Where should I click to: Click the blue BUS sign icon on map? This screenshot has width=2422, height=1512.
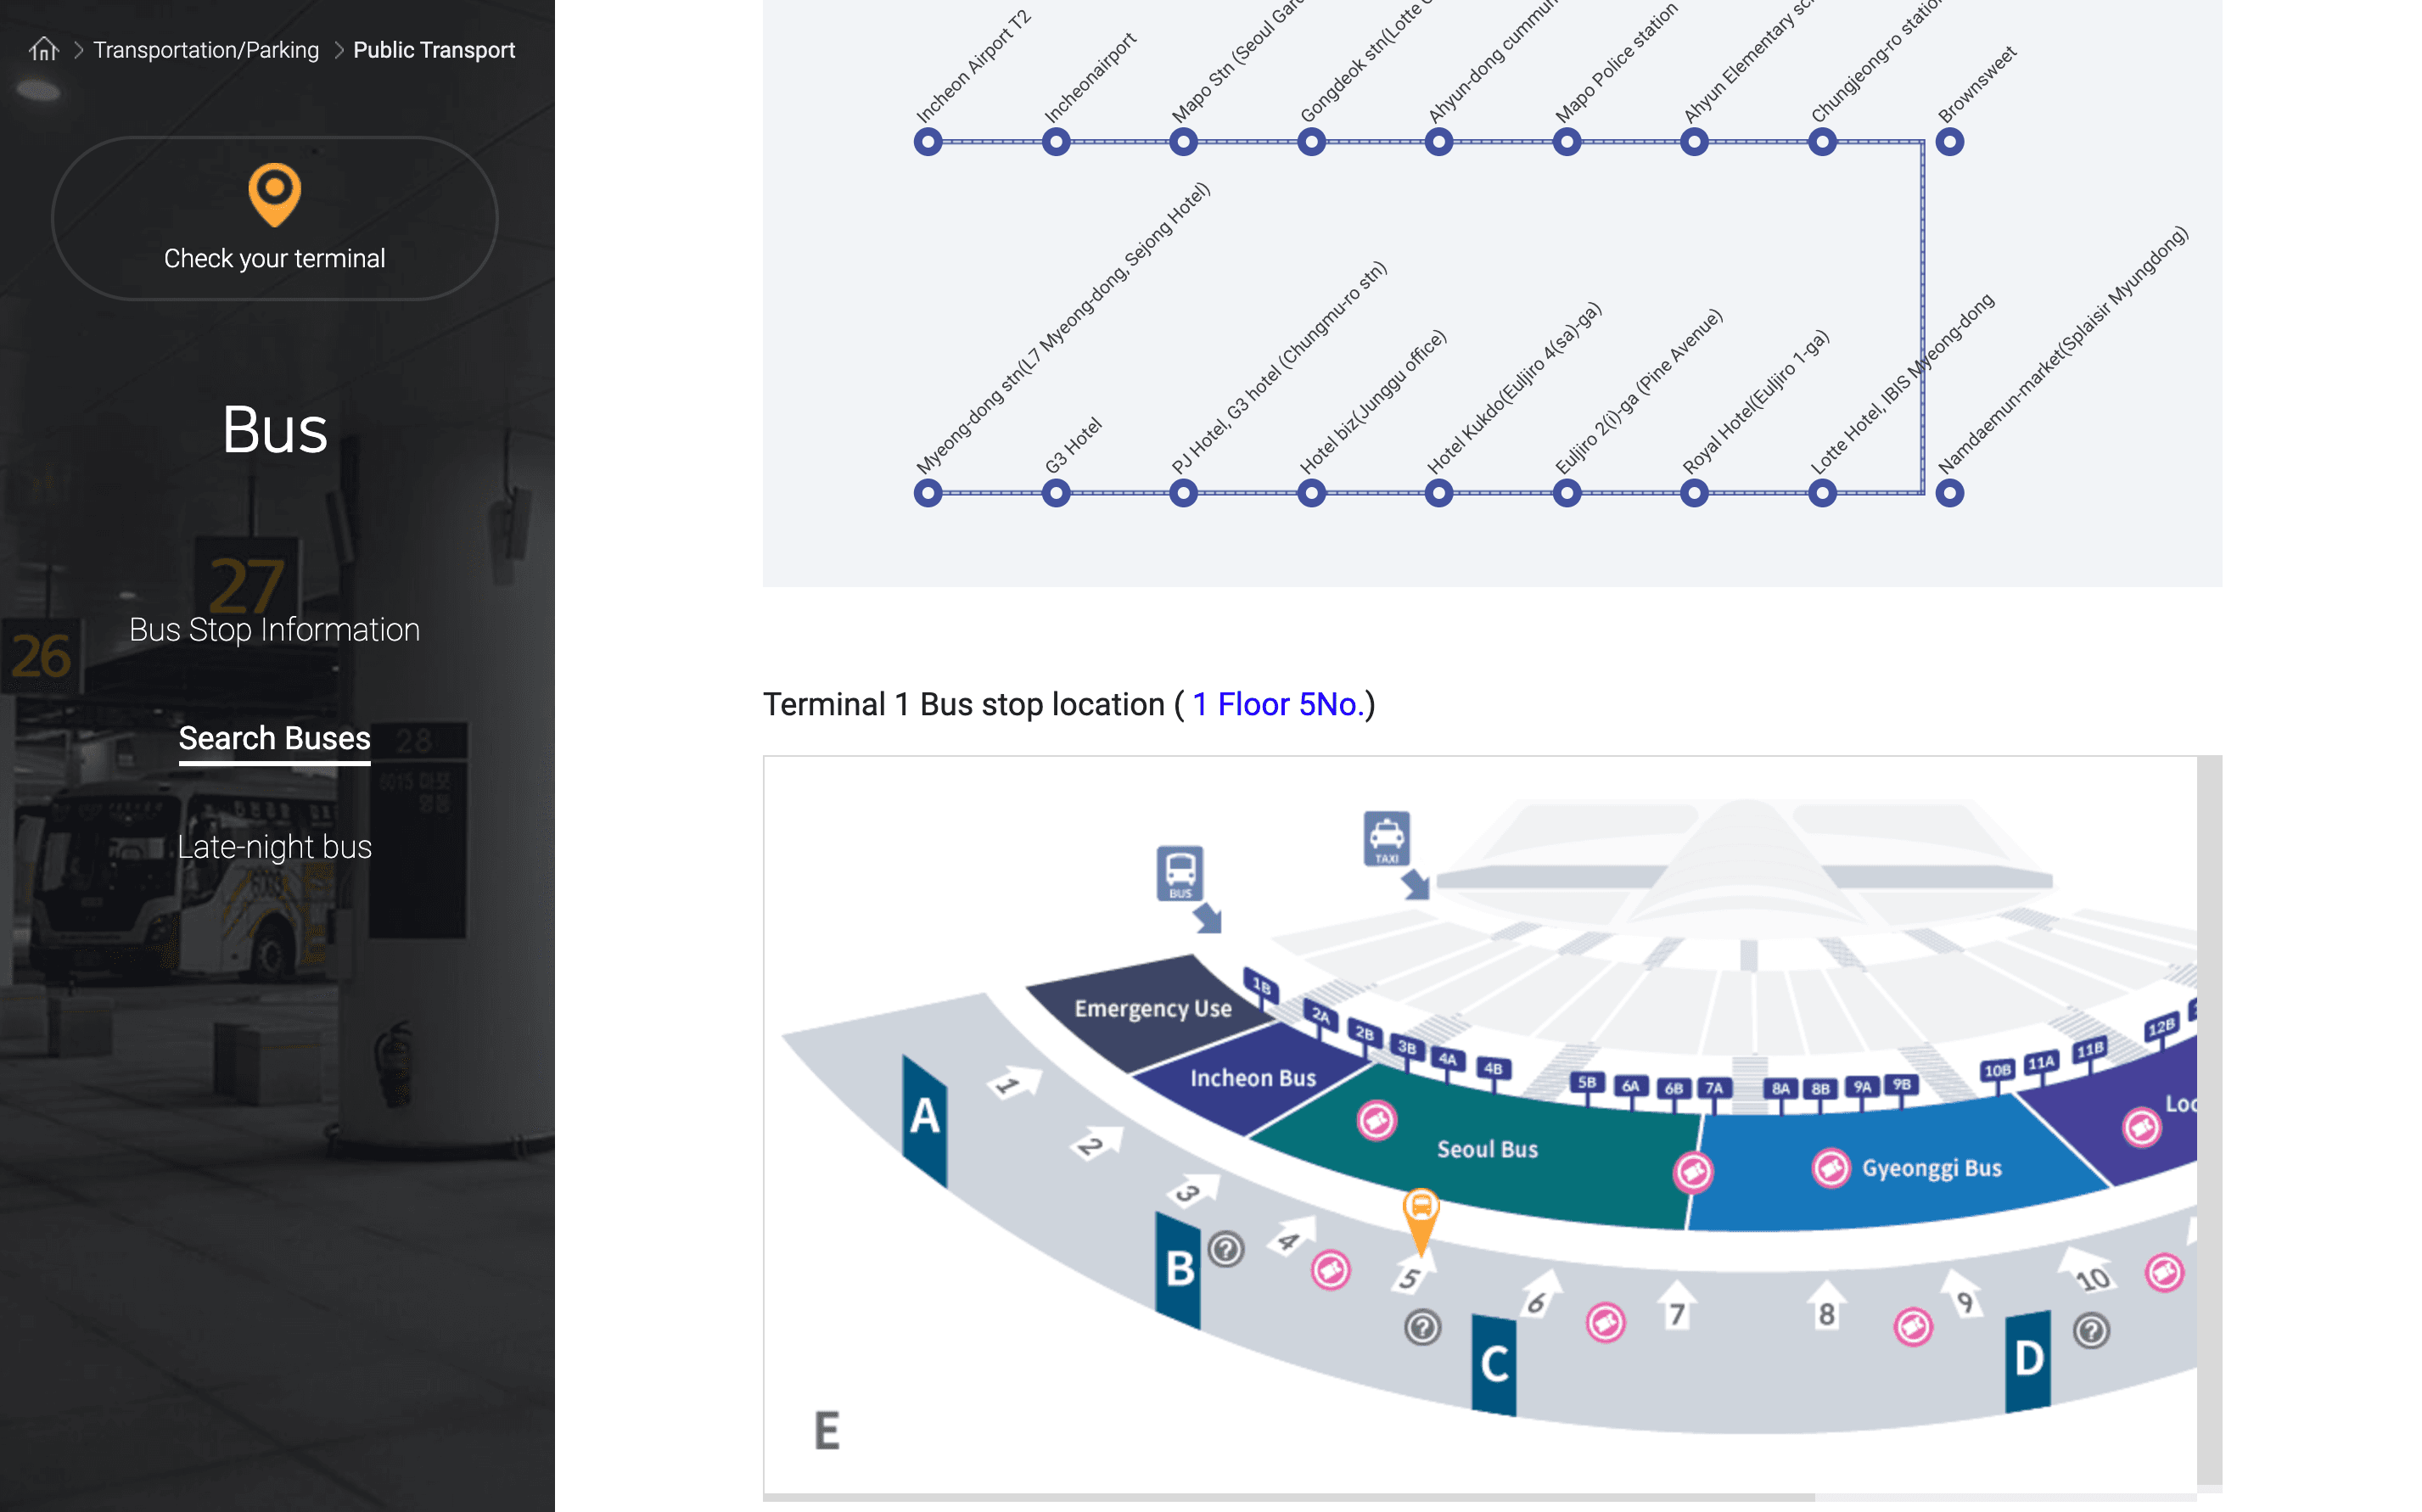coord(1180,873)
